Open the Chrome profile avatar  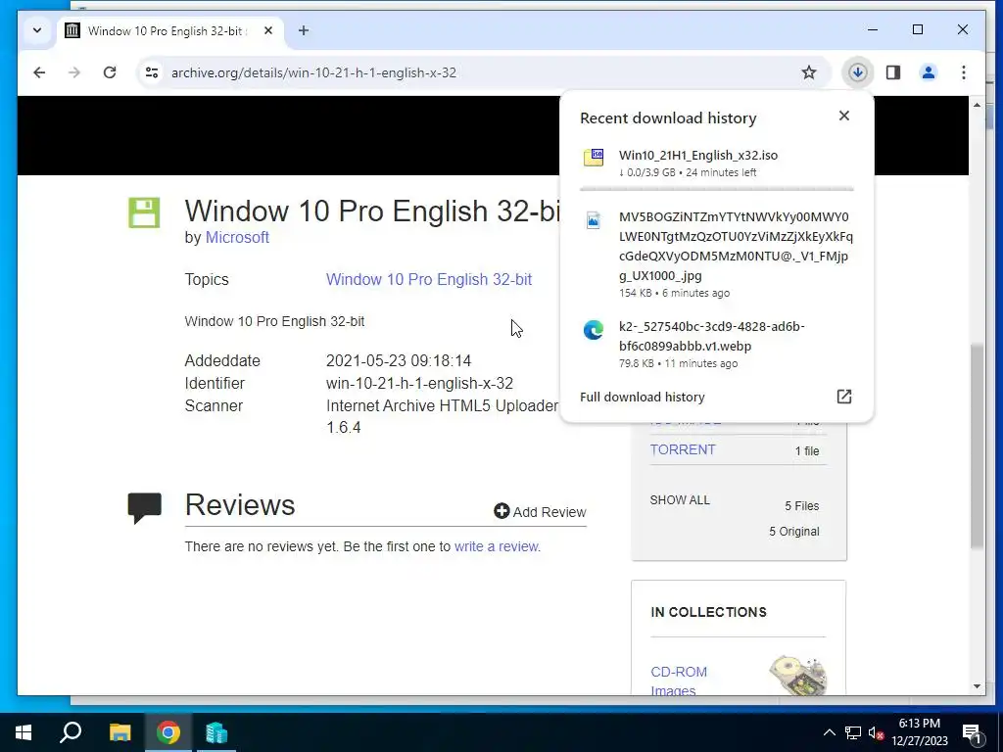[929, 72]
